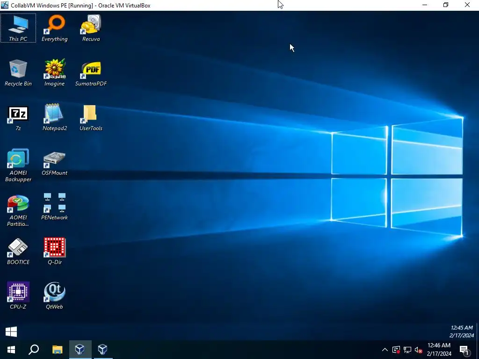
Task: Open the Q-Dir file manager icon
Action: pos(54,251)
